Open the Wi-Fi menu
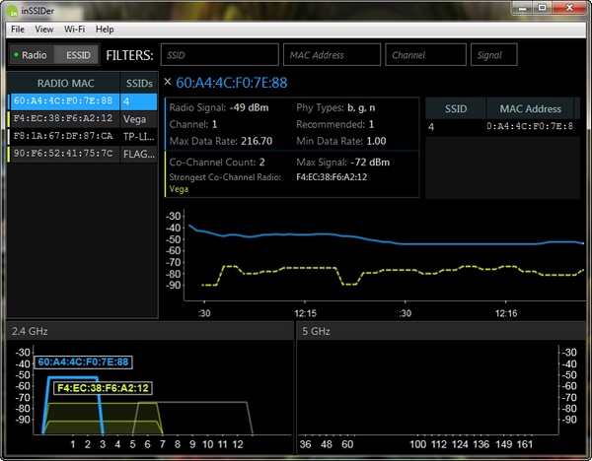 point(75,30)
